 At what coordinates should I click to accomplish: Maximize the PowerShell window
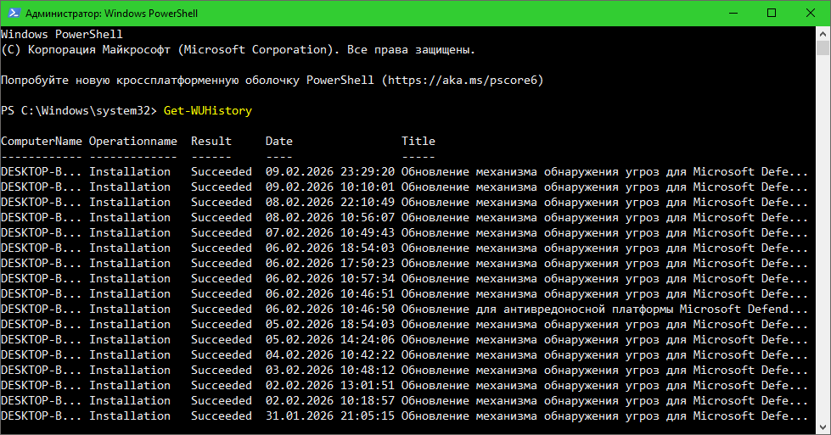771,14
